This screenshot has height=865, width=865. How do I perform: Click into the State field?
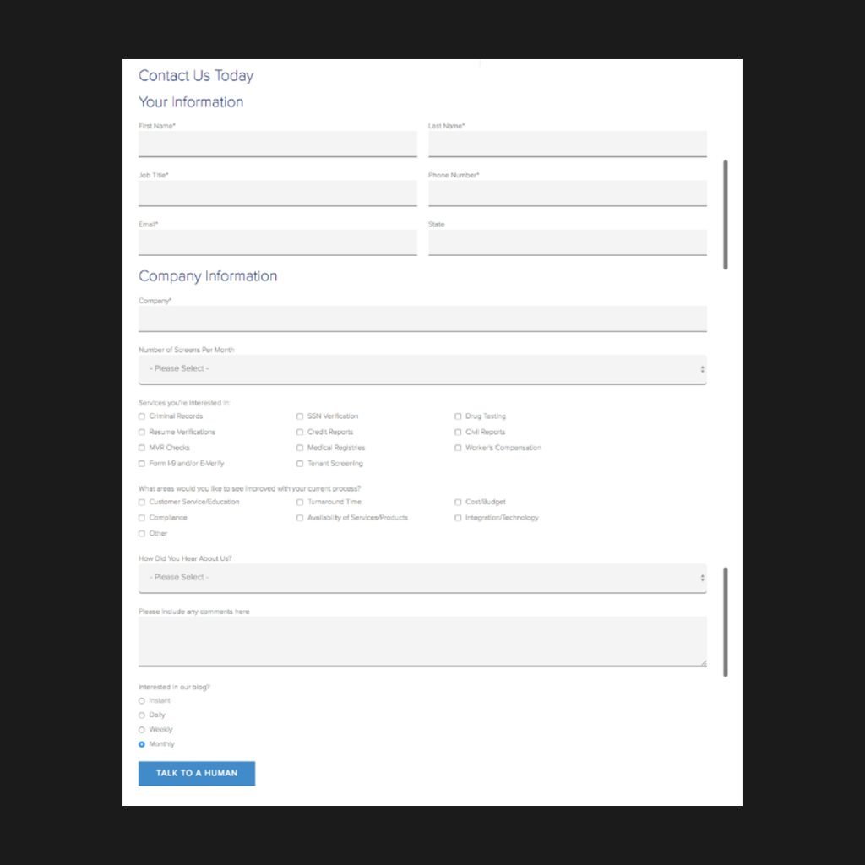(x=567, y=242)
